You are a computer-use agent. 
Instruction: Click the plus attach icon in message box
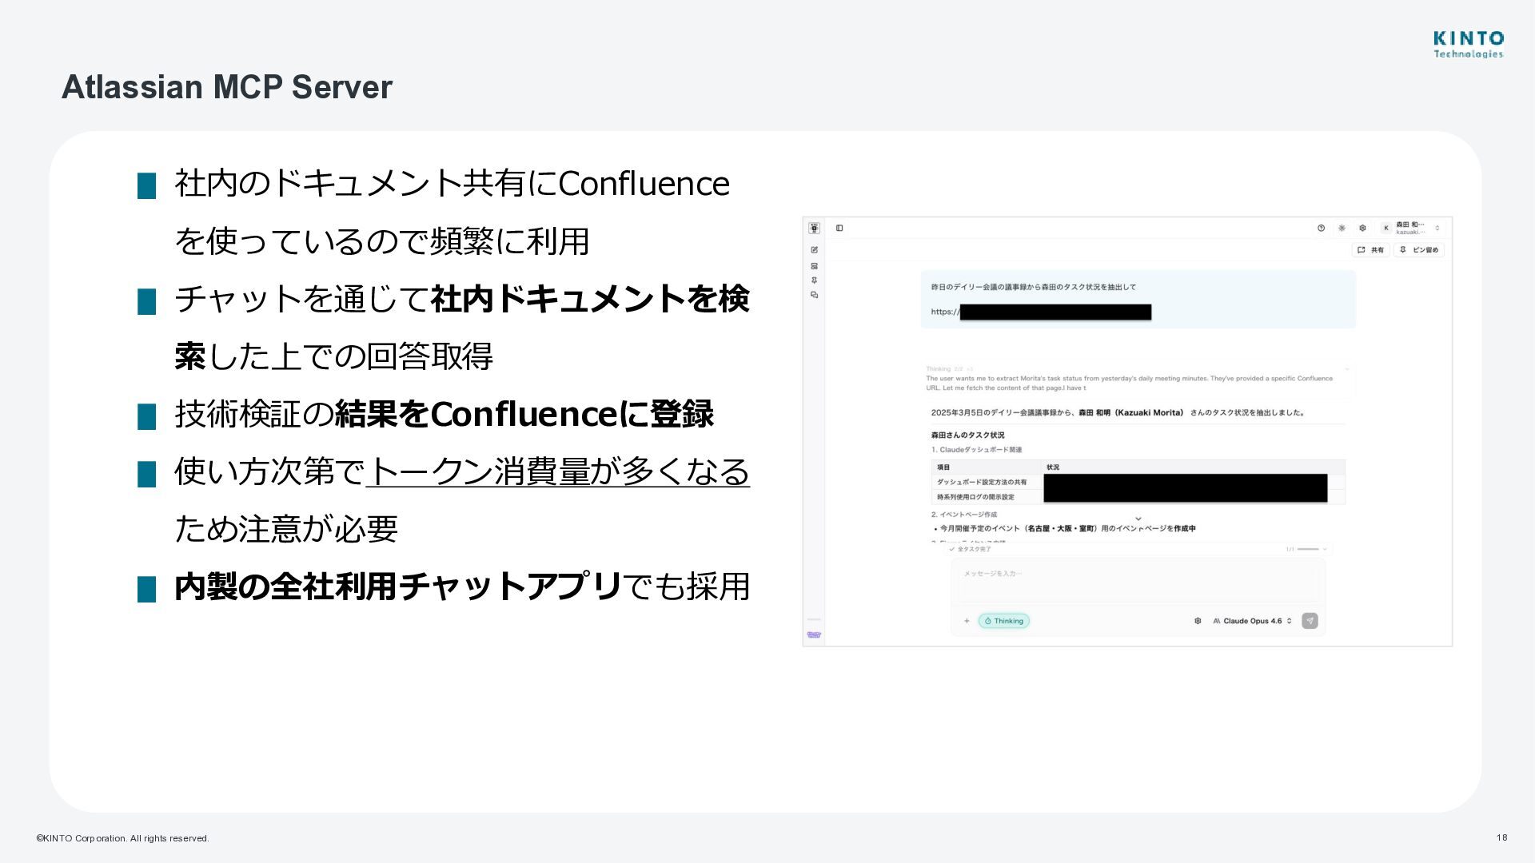pos(967,621)
